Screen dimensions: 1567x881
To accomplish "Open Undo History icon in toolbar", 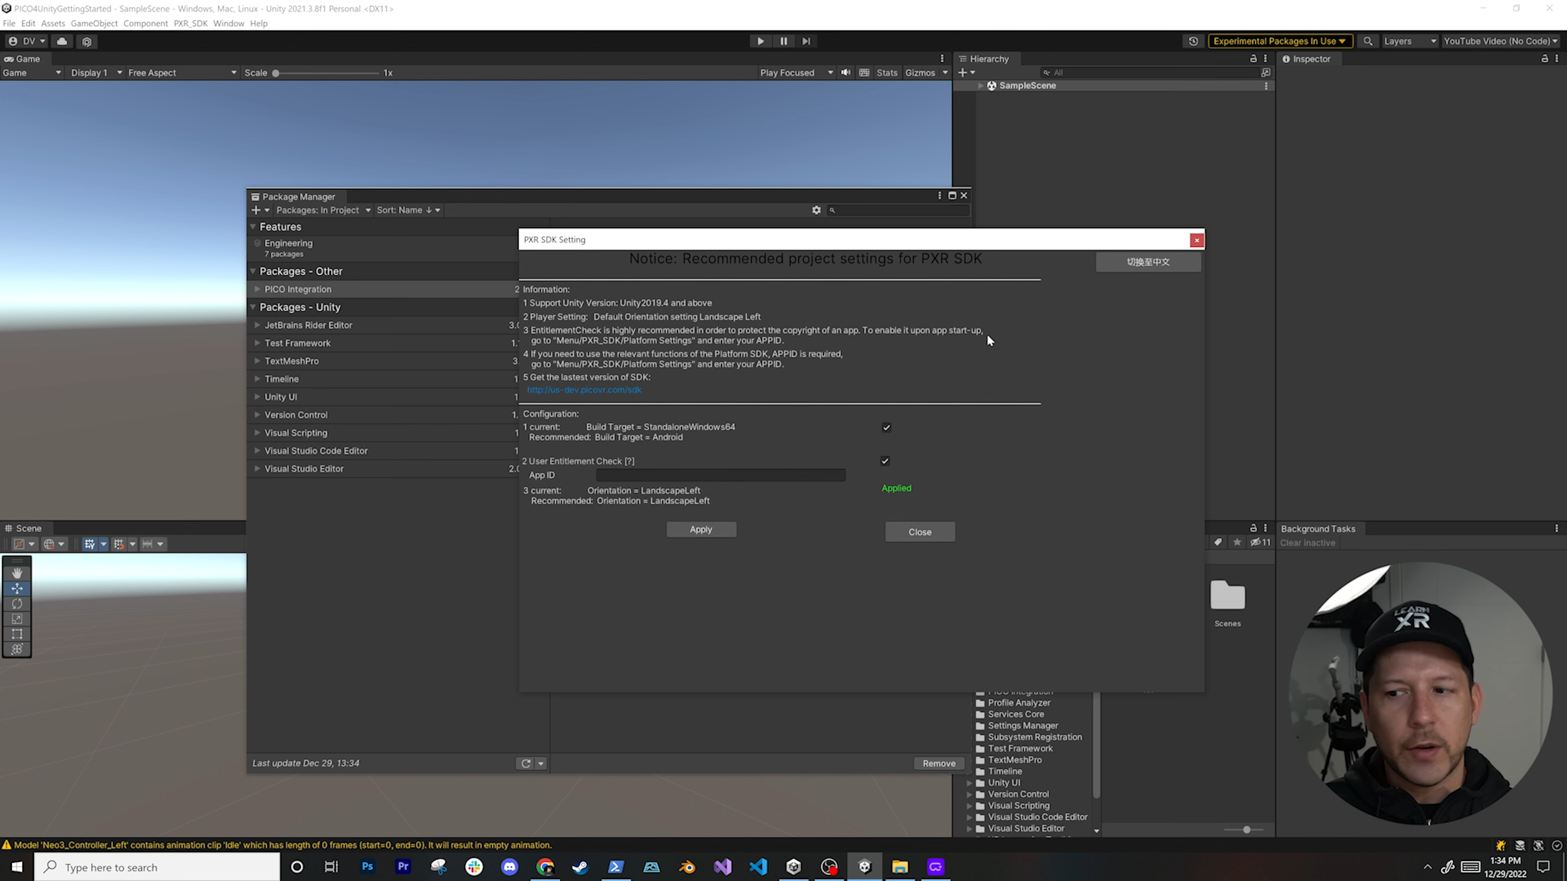I will (x=1193, y=41).
